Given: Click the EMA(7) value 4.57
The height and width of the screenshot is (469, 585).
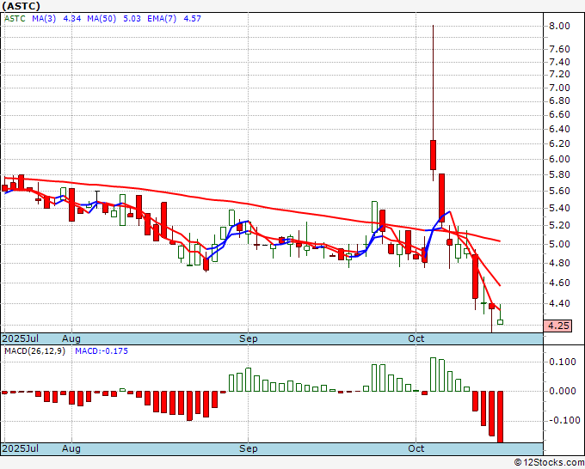Looking at the screenshot, I should tap(192, 19).
